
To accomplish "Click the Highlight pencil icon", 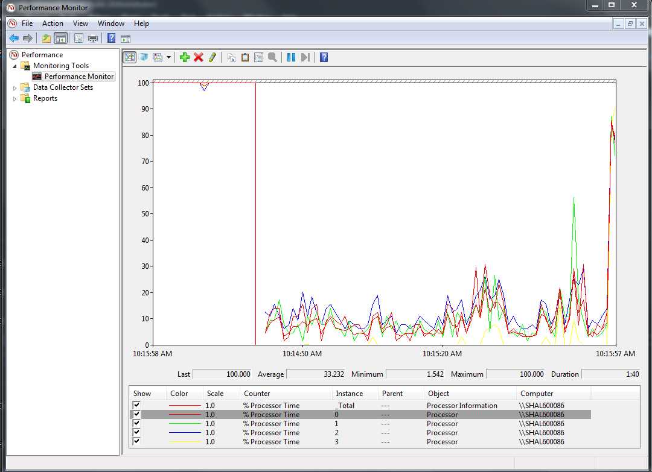I will tap(212, 57).
